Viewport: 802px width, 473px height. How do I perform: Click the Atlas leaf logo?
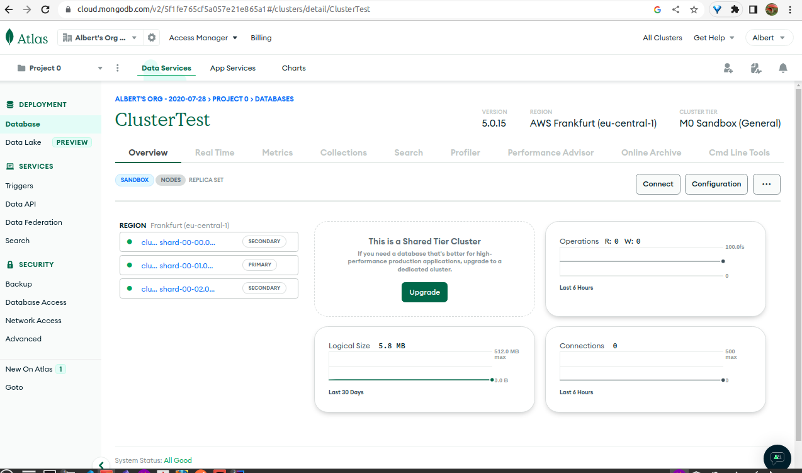click(9, 37)
